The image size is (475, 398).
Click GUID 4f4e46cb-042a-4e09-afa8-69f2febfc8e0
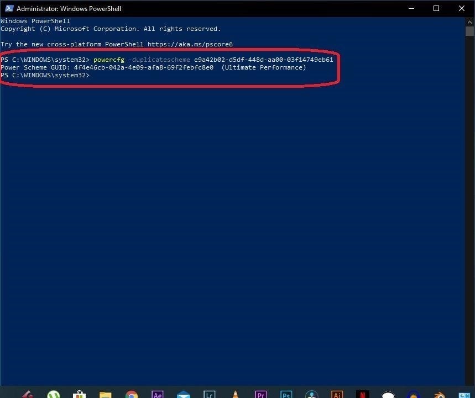144,67
